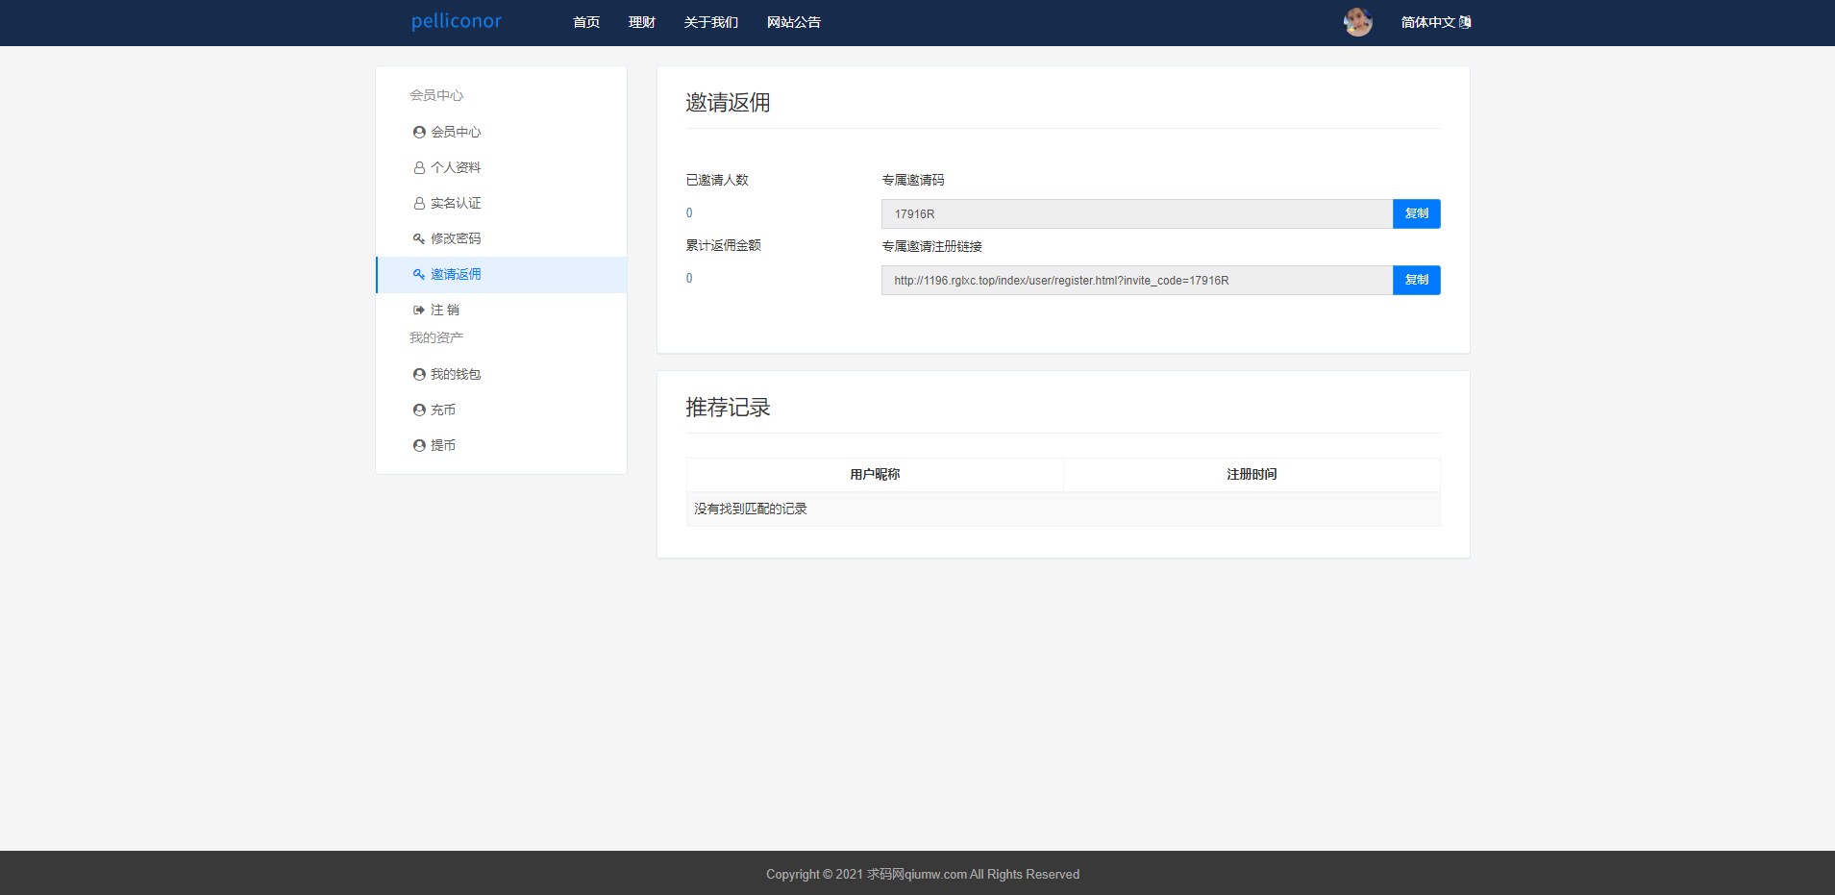Open the 关于我们 page
This screenshot has width=1835, height=895.
711,22
